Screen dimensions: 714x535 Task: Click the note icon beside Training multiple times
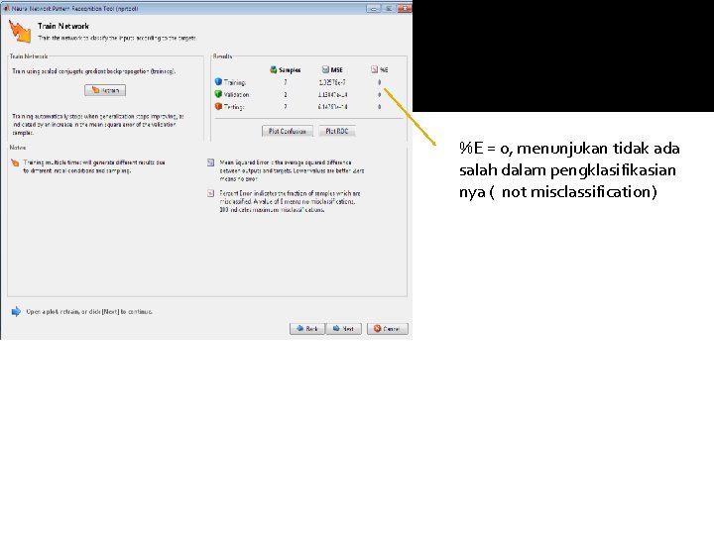tap(15, 162)
